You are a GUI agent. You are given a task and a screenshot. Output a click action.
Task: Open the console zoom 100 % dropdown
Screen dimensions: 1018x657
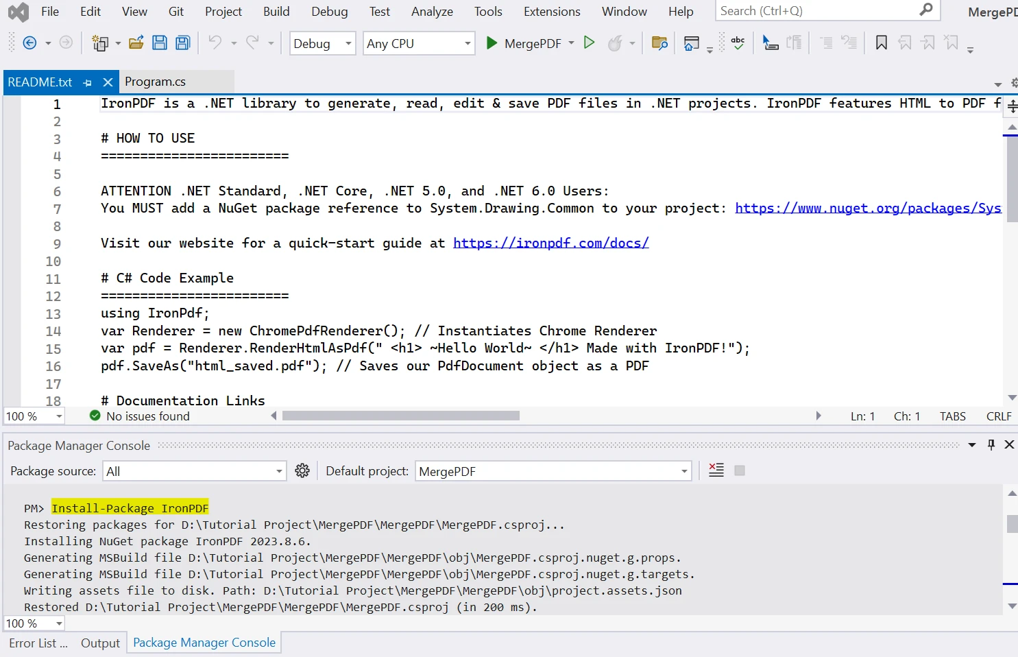pyautogui.click(x=34, y=623)
